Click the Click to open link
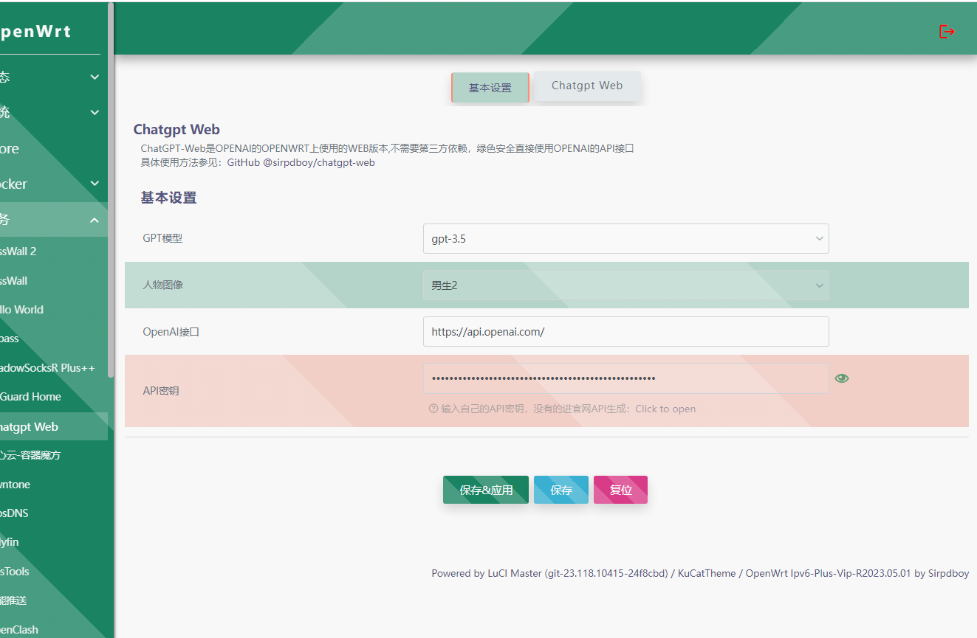 coord(665,409)
